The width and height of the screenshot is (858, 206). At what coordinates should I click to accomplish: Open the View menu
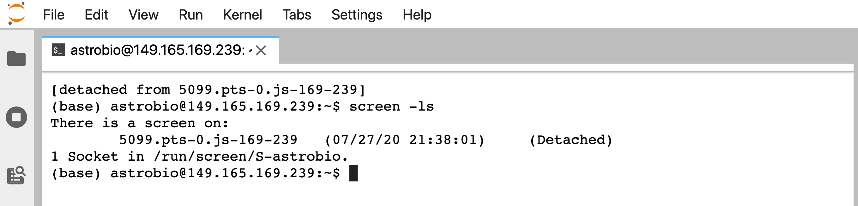tap(143, 14)
